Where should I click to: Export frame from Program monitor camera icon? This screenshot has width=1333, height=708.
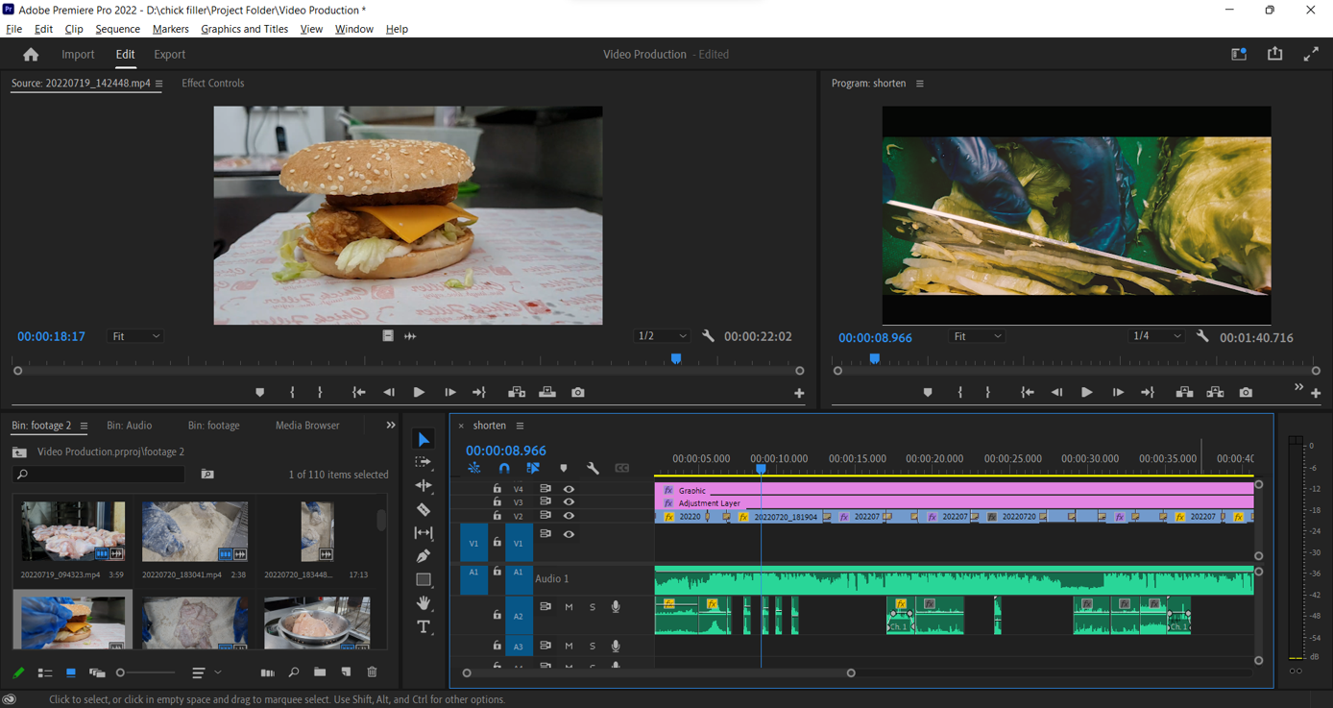(1246, 392)
